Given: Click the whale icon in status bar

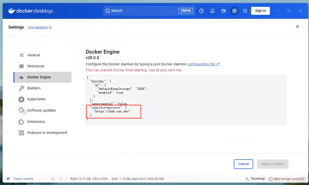Looking at the screenshot, I should pos(8,178).
